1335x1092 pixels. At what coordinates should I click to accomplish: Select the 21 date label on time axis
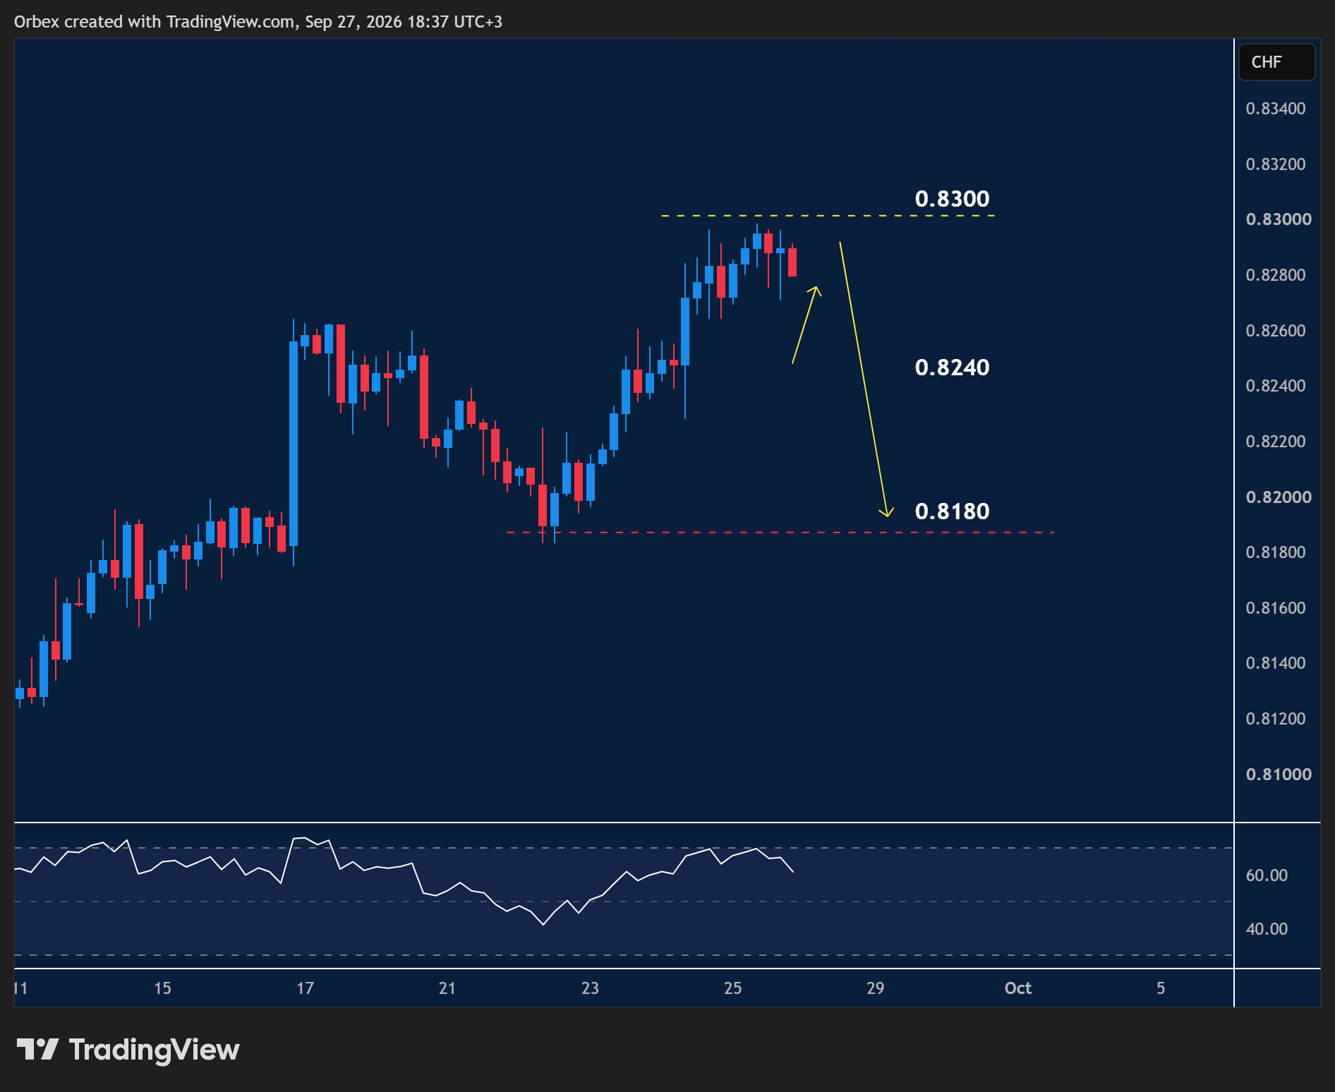[447, 988]
